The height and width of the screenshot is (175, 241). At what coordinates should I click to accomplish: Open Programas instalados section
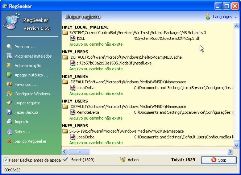[x=33, y=56]
